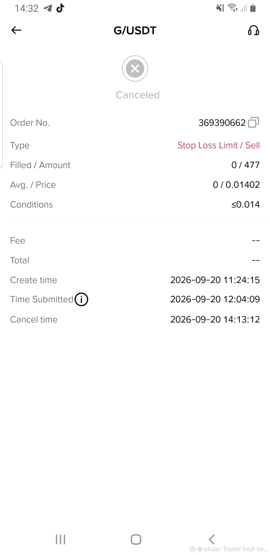This screenshot has width=270, height=555.
Task: Tap the G/USDT page title
Action: click(135, 30)
